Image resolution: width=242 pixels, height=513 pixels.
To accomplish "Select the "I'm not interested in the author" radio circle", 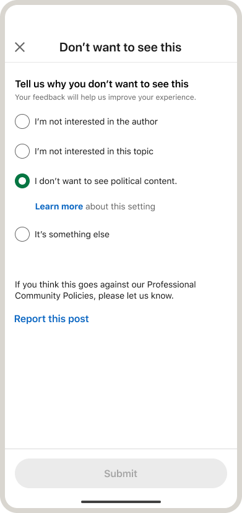I will pyautogui.click(x=22, y=121).
